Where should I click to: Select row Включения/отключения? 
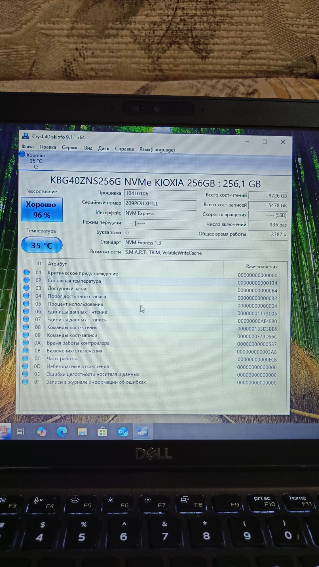tap(150, 351)
